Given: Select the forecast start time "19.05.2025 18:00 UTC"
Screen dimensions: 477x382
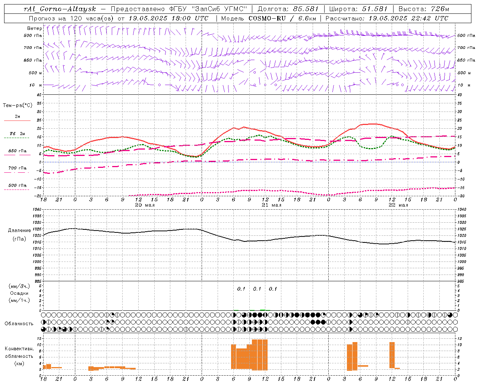Looking at the screenshot, I should tap(168, 18).
